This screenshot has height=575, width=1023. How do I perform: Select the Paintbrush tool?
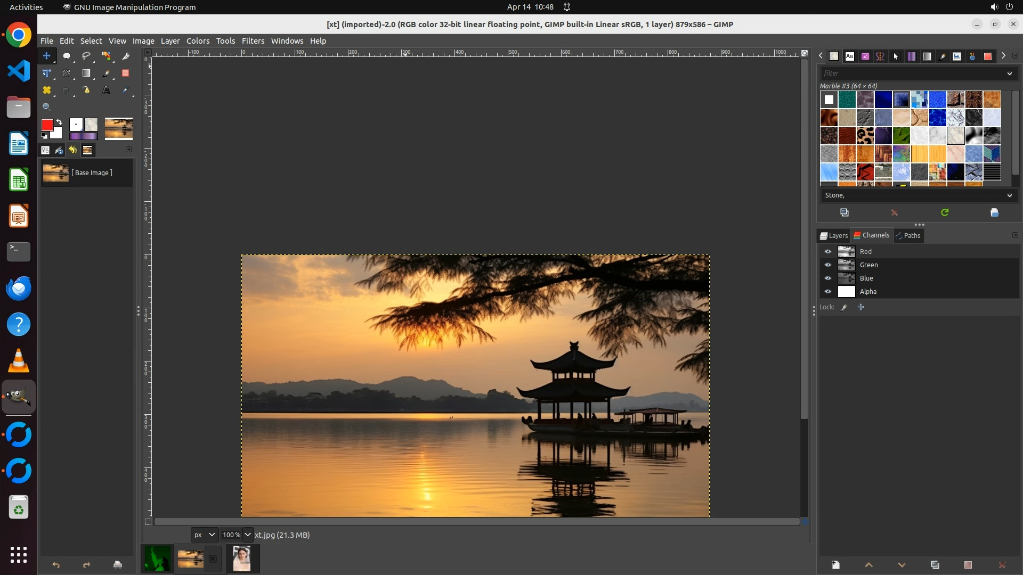[106, 73]
